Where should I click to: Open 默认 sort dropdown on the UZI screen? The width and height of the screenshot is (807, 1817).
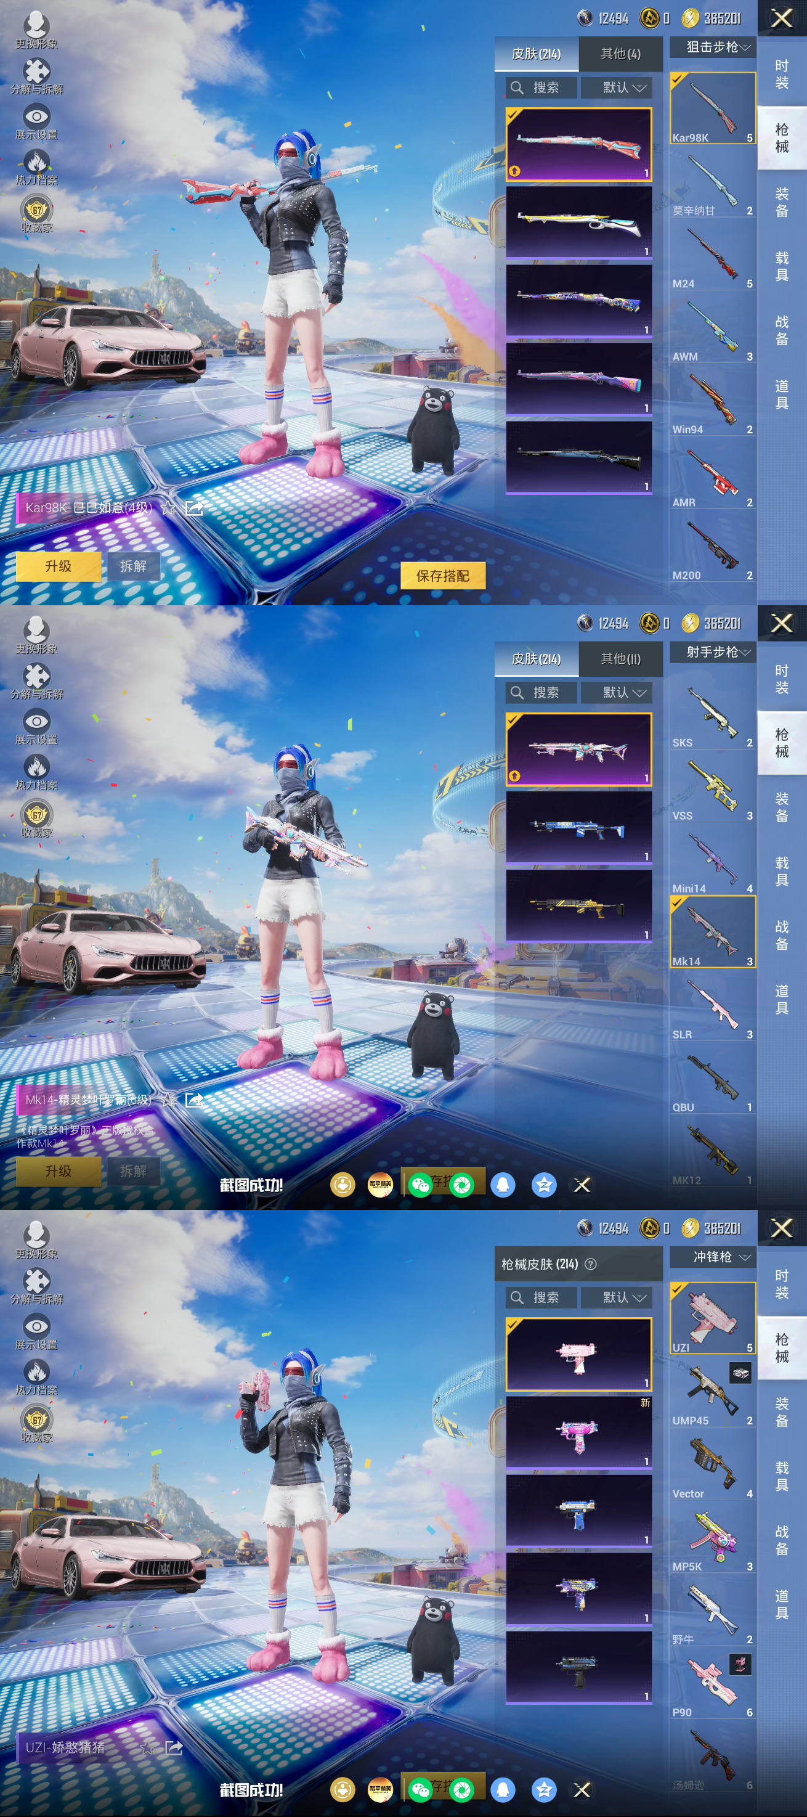(617, 1297)
